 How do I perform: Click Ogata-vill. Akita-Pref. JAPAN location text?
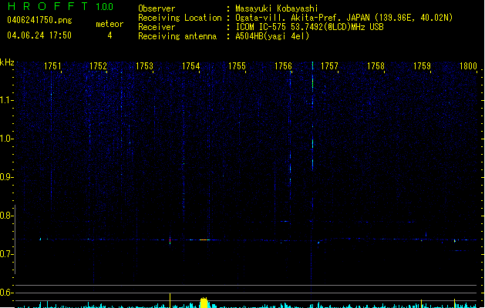click(x=344, y=18)
